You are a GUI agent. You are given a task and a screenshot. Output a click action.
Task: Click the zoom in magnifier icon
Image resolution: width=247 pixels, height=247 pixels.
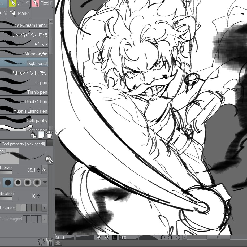[107, 237]
